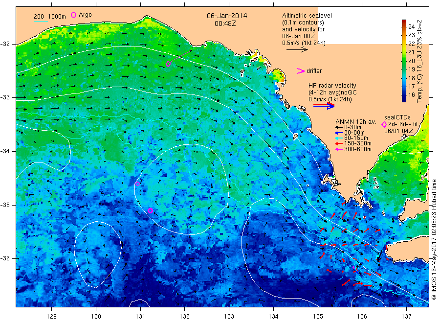440x323 pixels.
Task: Click the magenta Argo circle legend symbol
Action: tap(73, 15)
